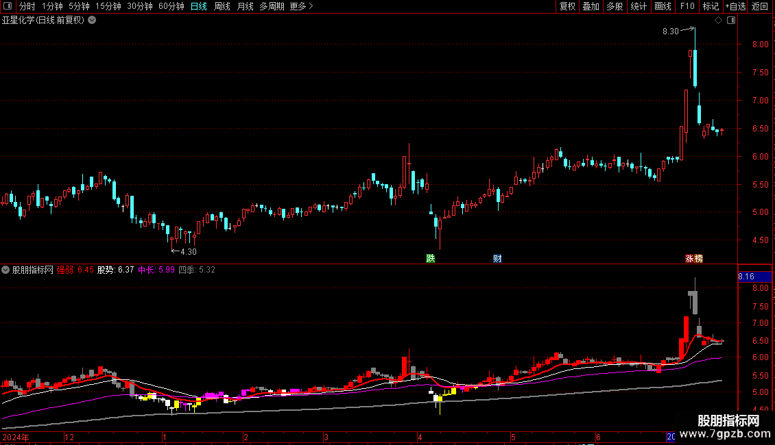Image resolution: width=775 pixels, height=445 pixels.
Task: Click the 中长: 5.99 indicator value
Action: pos(156,270)
